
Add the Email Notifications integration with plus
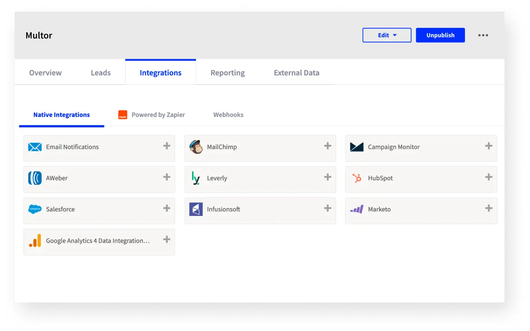[167, 146]
